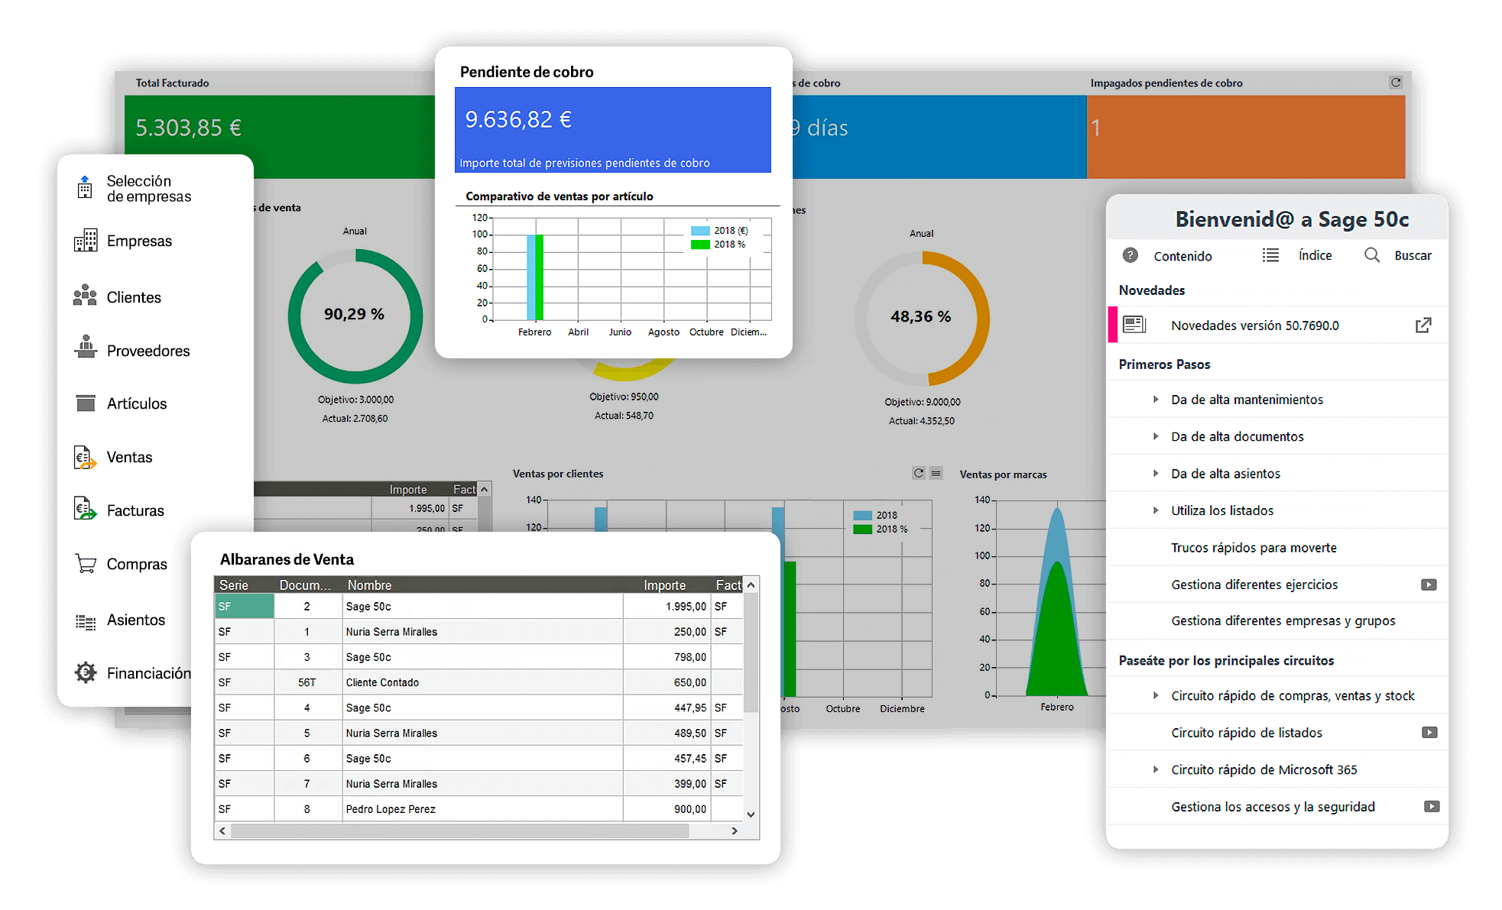Click the Selección de empresas building icon
The width and height of the screenshot is (1502, 910).
coord(85,187)
